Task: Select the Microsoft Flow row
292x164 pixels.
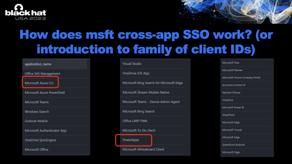Action: [246, 63]
